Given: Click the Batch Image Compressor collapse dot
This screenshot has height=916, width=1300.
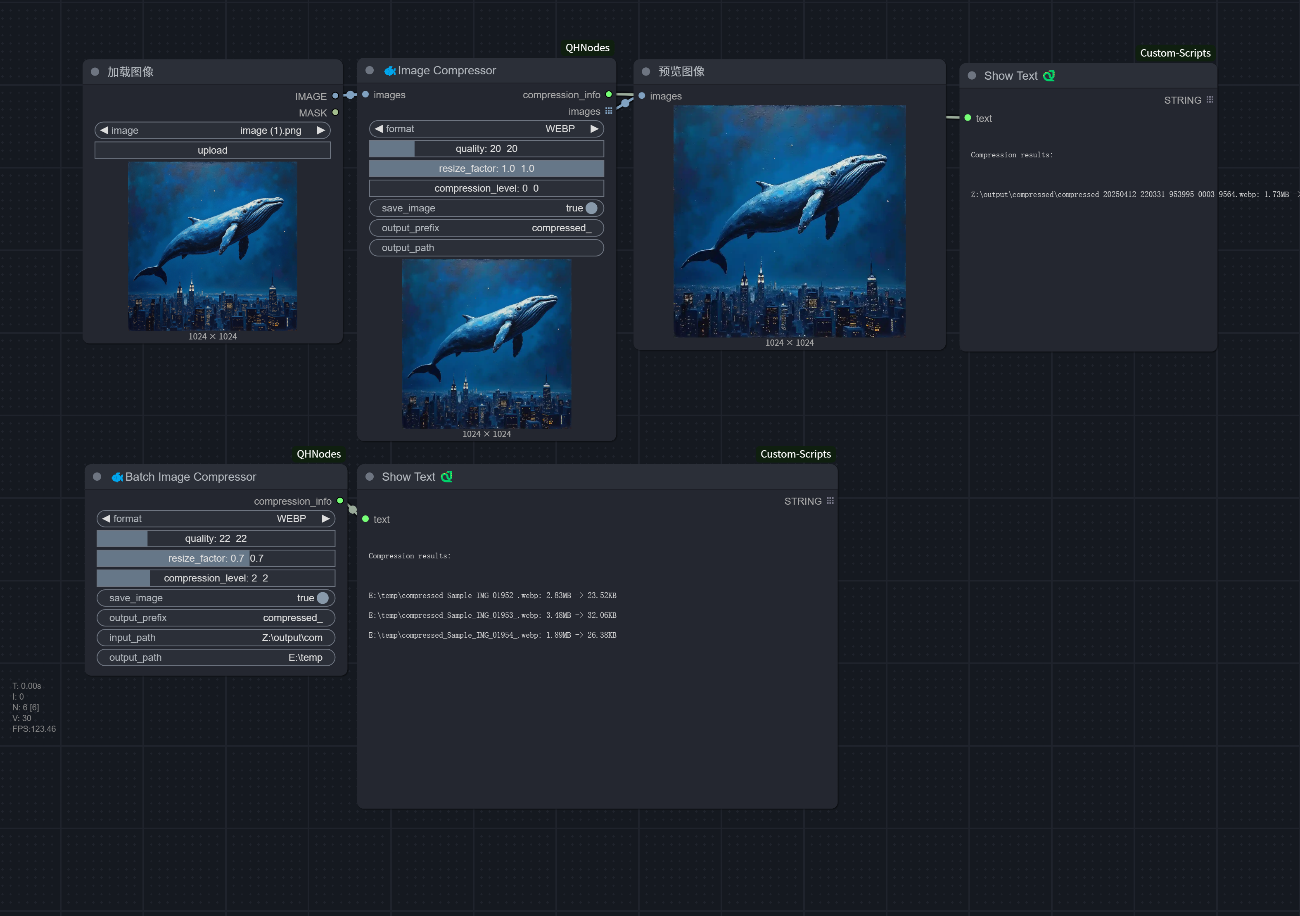Looking at the screenshot, I should click(97, 477).
